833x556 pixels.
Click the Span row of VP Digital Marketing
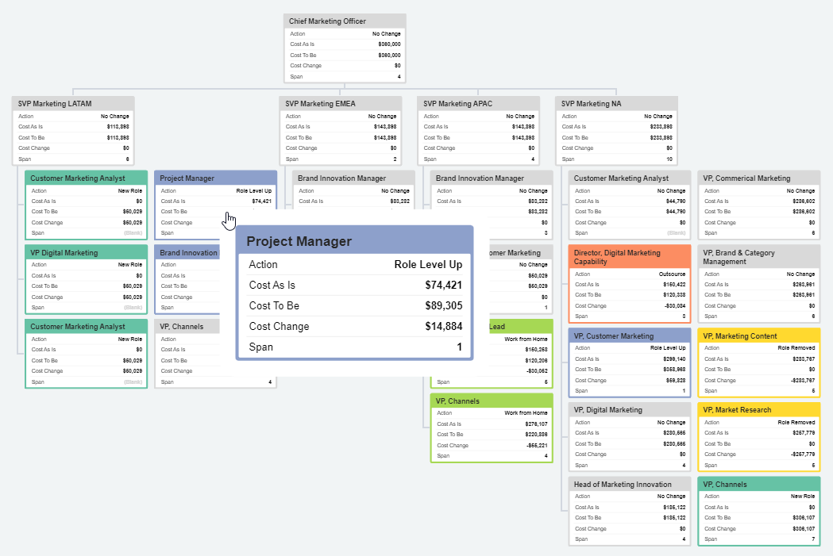coord(85,307)
